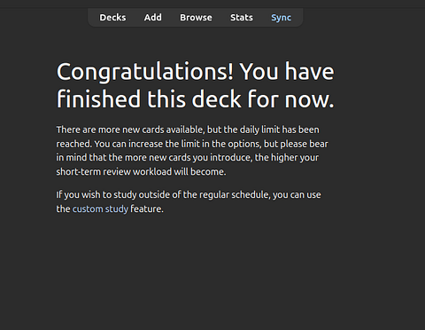Click the 'reached. You can increase' line
Screen dimensions: 425x330
(x=192, y=144)
